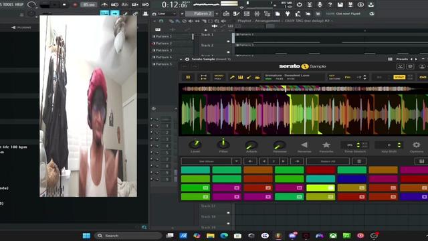Click the chain link icon in toolbar
Screen dimensions: 428x241
click(135, 13)
